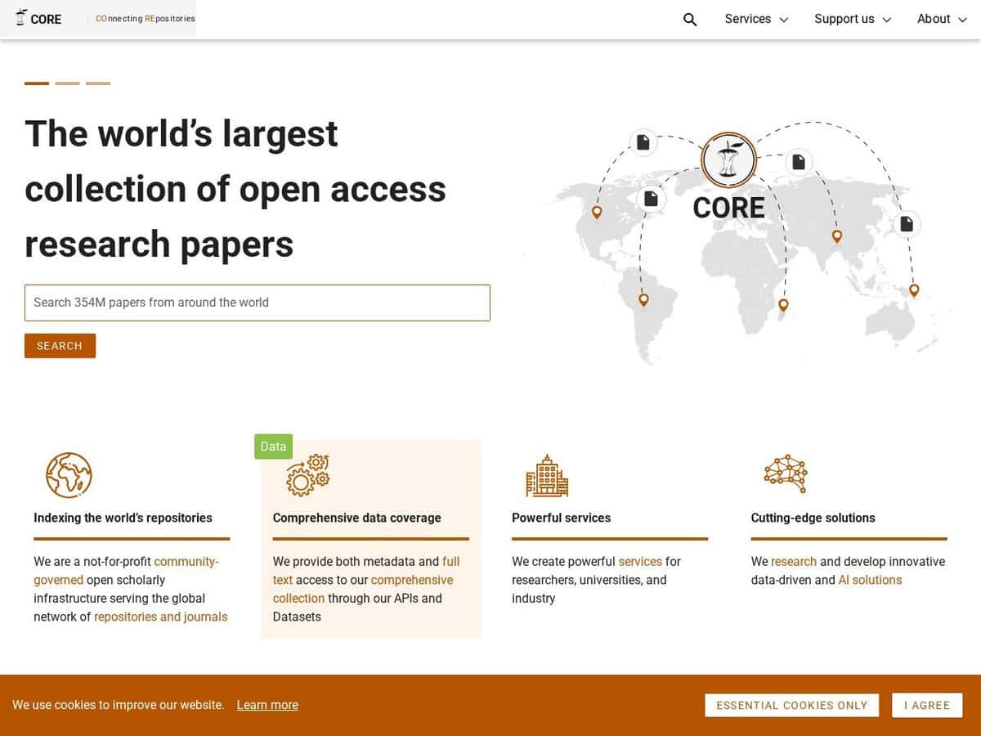The height and width of the screenshot is (736, 981).
Task: Open repositories and journals link
Action: coord(160,617)
